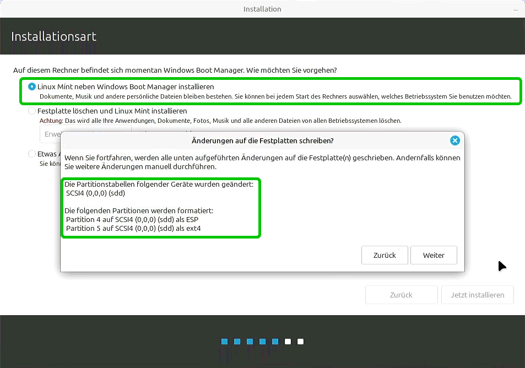
Task: Click the fourth blue progress step dot
Action: click(263, 342)
